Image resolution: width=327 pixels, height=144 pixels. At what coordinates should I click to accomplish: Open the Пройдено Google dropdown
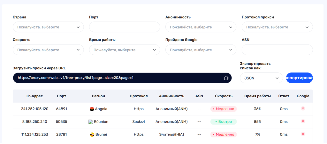pos(201,50)
